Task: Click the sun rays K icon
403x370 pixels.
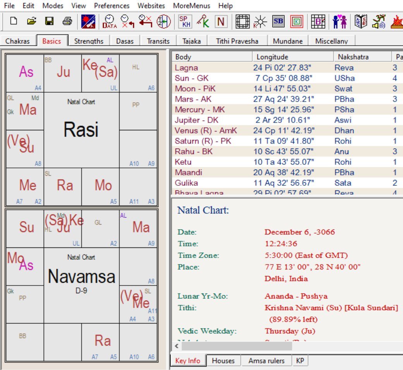Action: click(260, 21)
